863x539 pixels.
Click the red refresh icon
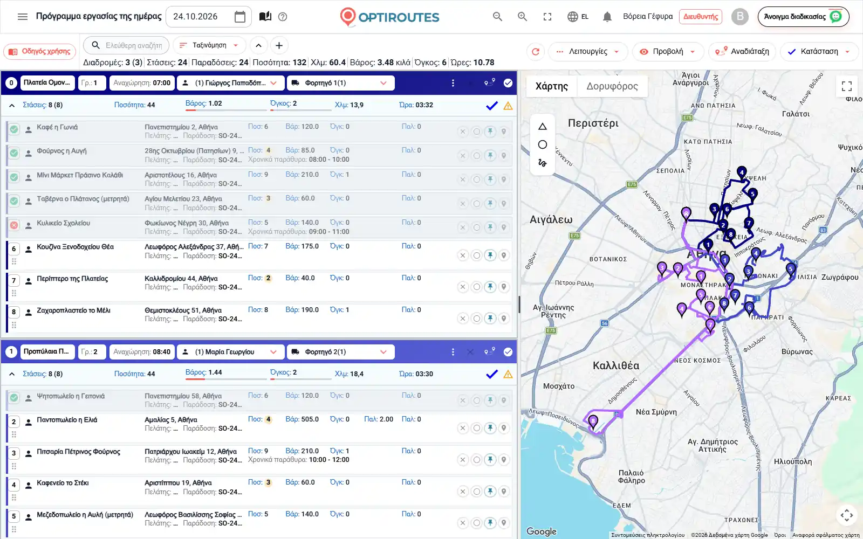pos(536,52)
